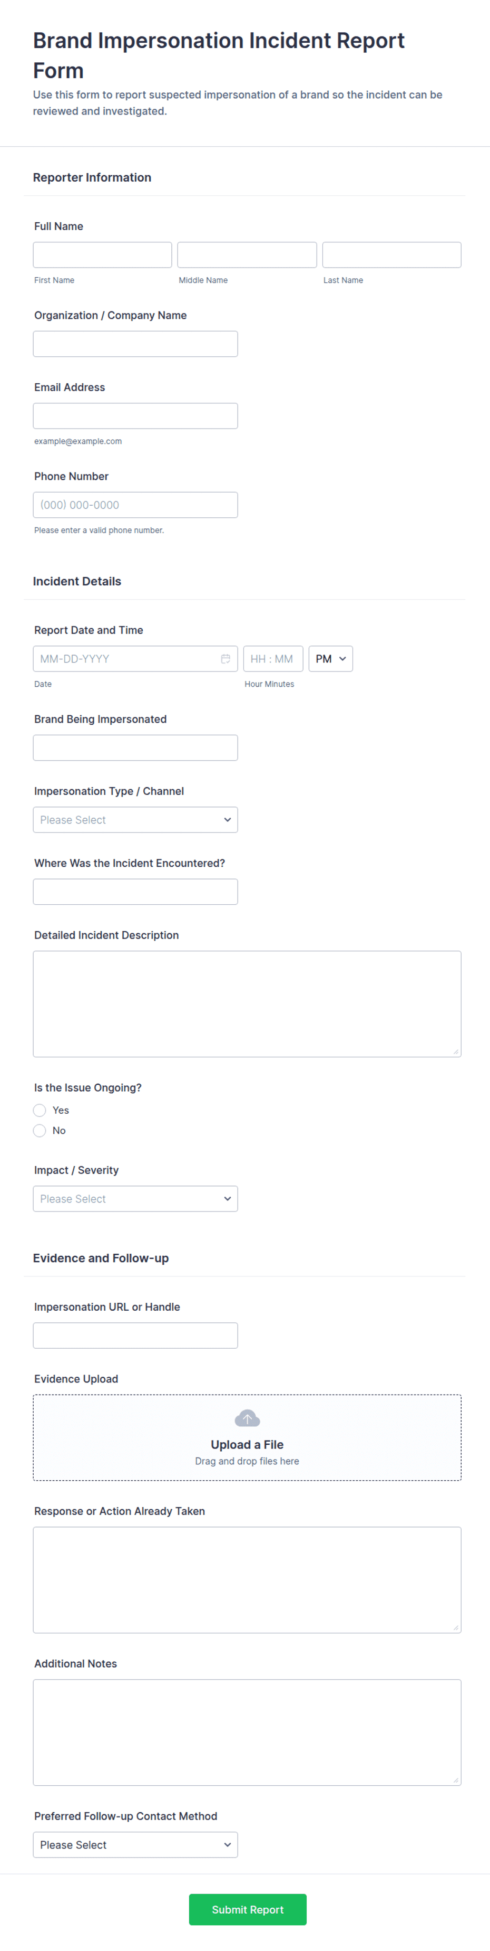The height and width of the screenshot is (1951, 490).
Task: Select No for Is the Issue Ongoing
Action: pos(40,1131)
